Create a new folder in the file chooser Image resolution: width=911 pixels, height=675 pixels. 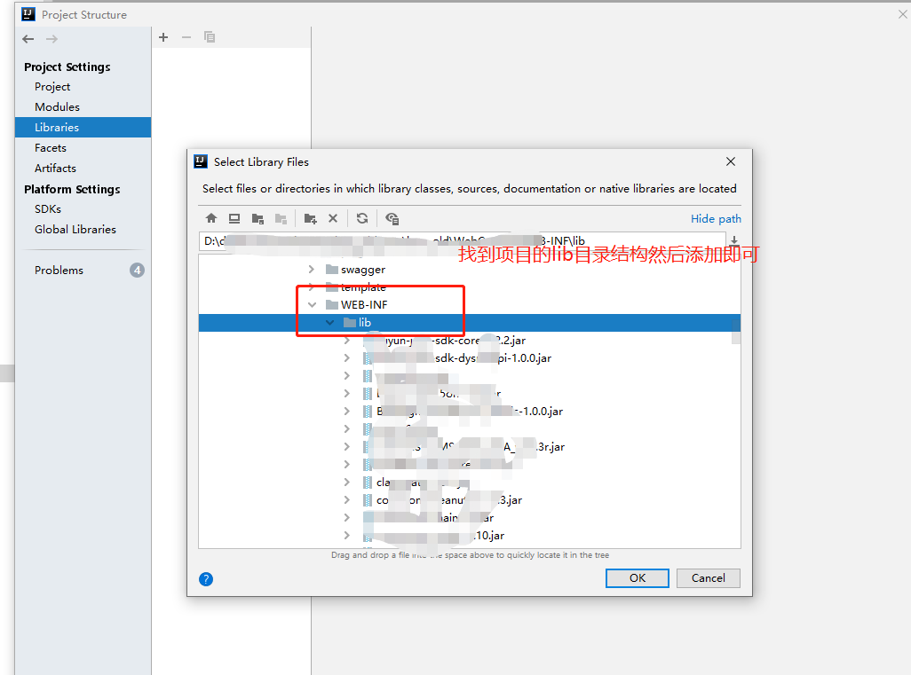310,218
